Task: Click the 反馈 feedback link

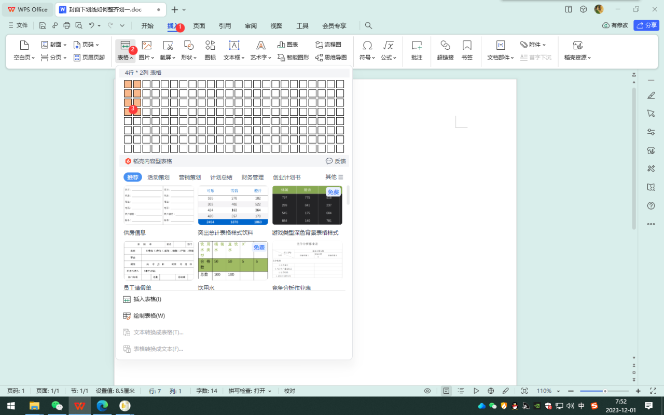Action: coord(336,161)
